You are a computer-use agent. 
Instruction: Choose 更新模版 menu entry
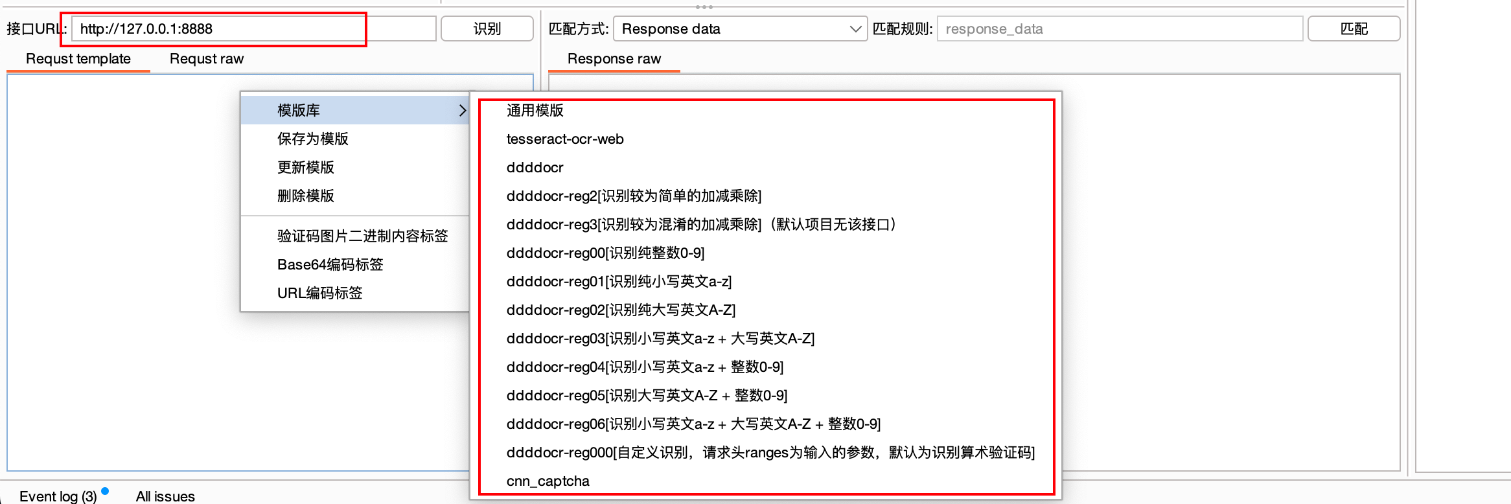(355, 167)
